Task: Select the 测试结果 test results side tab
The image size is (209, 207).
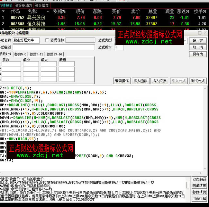Action: (x=199, y=186)
